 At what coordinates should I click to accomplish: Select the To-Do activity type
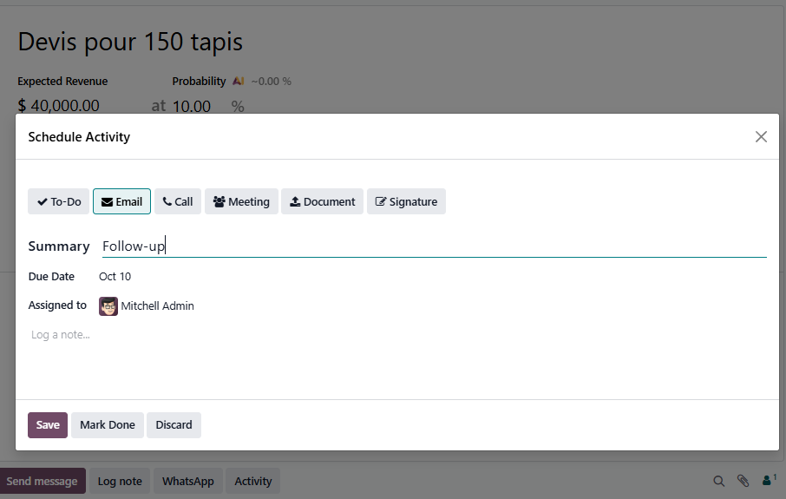59,201
